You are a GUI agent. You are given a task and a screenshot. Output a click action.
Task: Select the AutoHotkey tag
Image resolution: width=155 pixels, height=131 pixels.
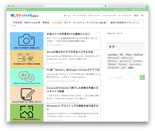pyautogui.click(x=113, y=55)
